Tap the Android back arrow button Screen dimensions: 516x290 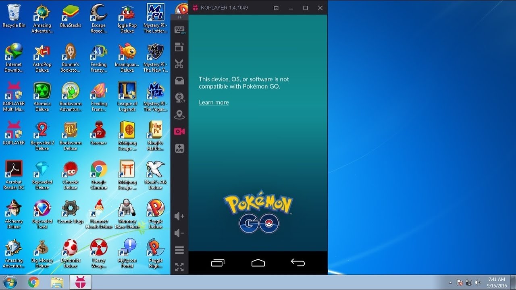click(x=298, y=263)
